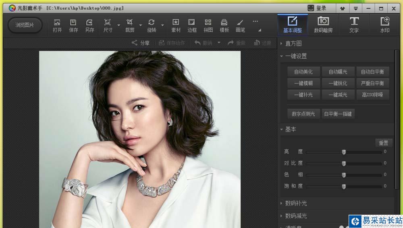Switch to the 数码暗房 tab
403x228 pixels.
pos(323,25)
